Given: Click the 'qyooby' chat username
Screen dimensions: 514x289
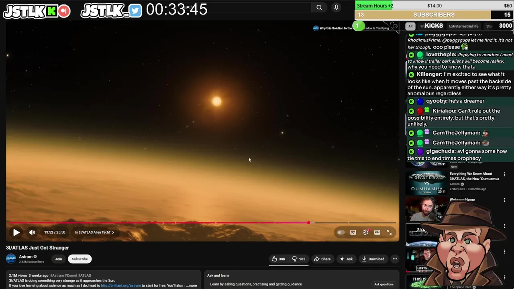Looking at the screenshot, I should click(x=436, y=101).
